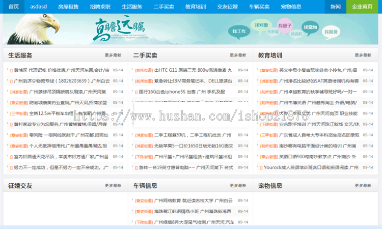
Task: Click the 宠物信息 section heading
Action: pos(270,186)
